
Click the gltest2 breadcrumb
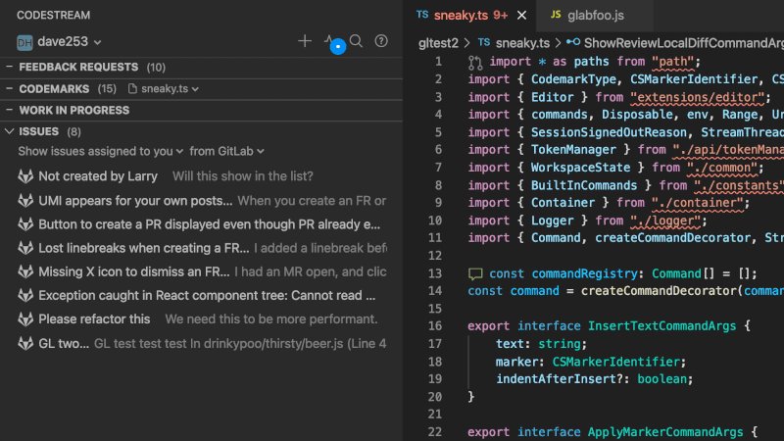click(438, 43)
